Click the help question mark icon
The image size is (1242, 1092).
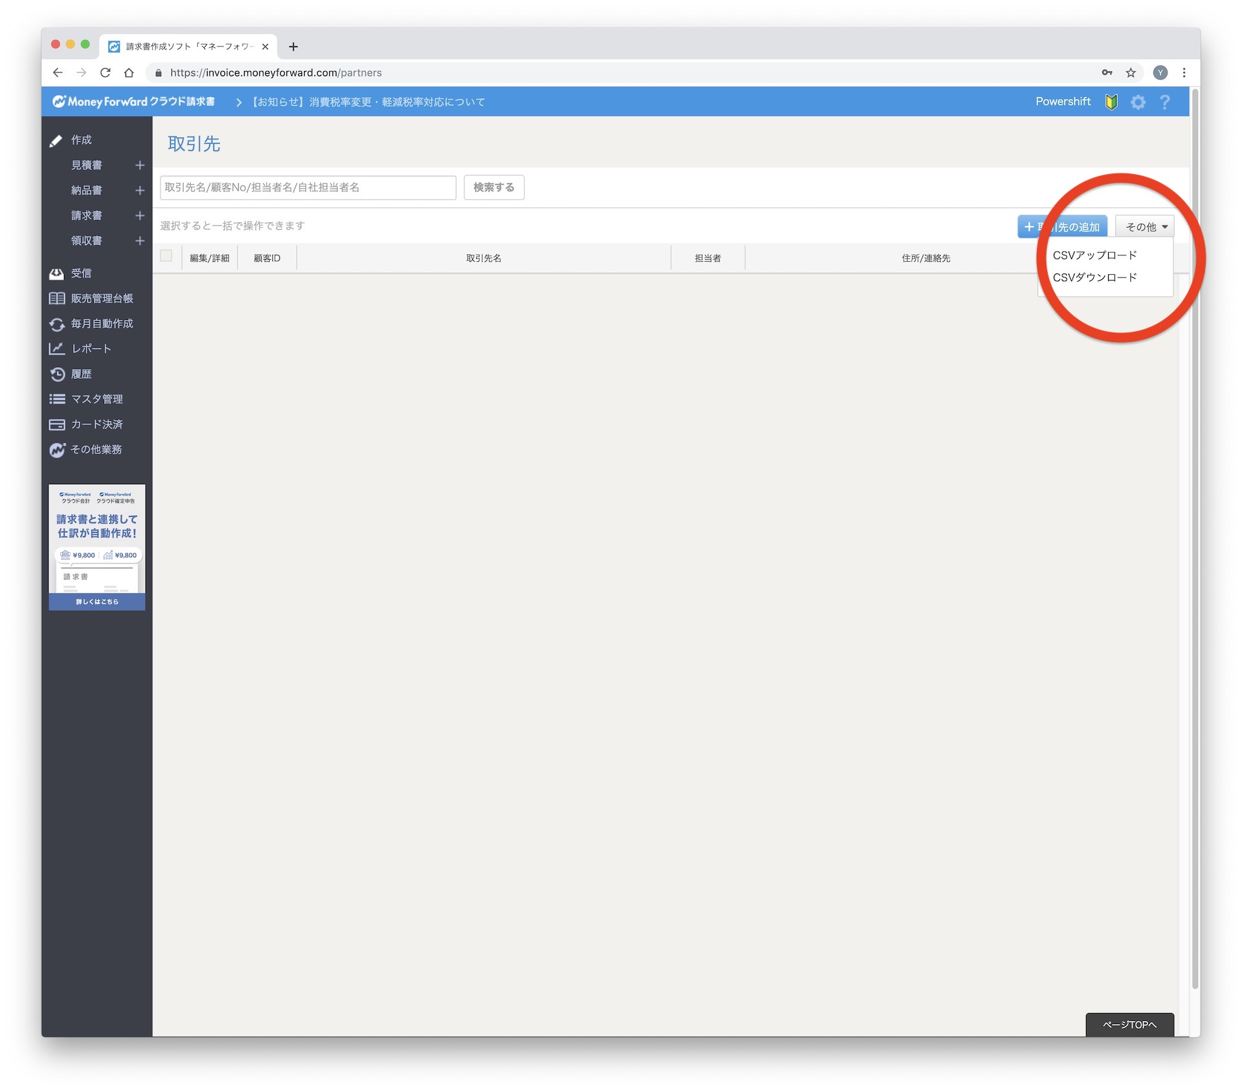pos(1164,102)
